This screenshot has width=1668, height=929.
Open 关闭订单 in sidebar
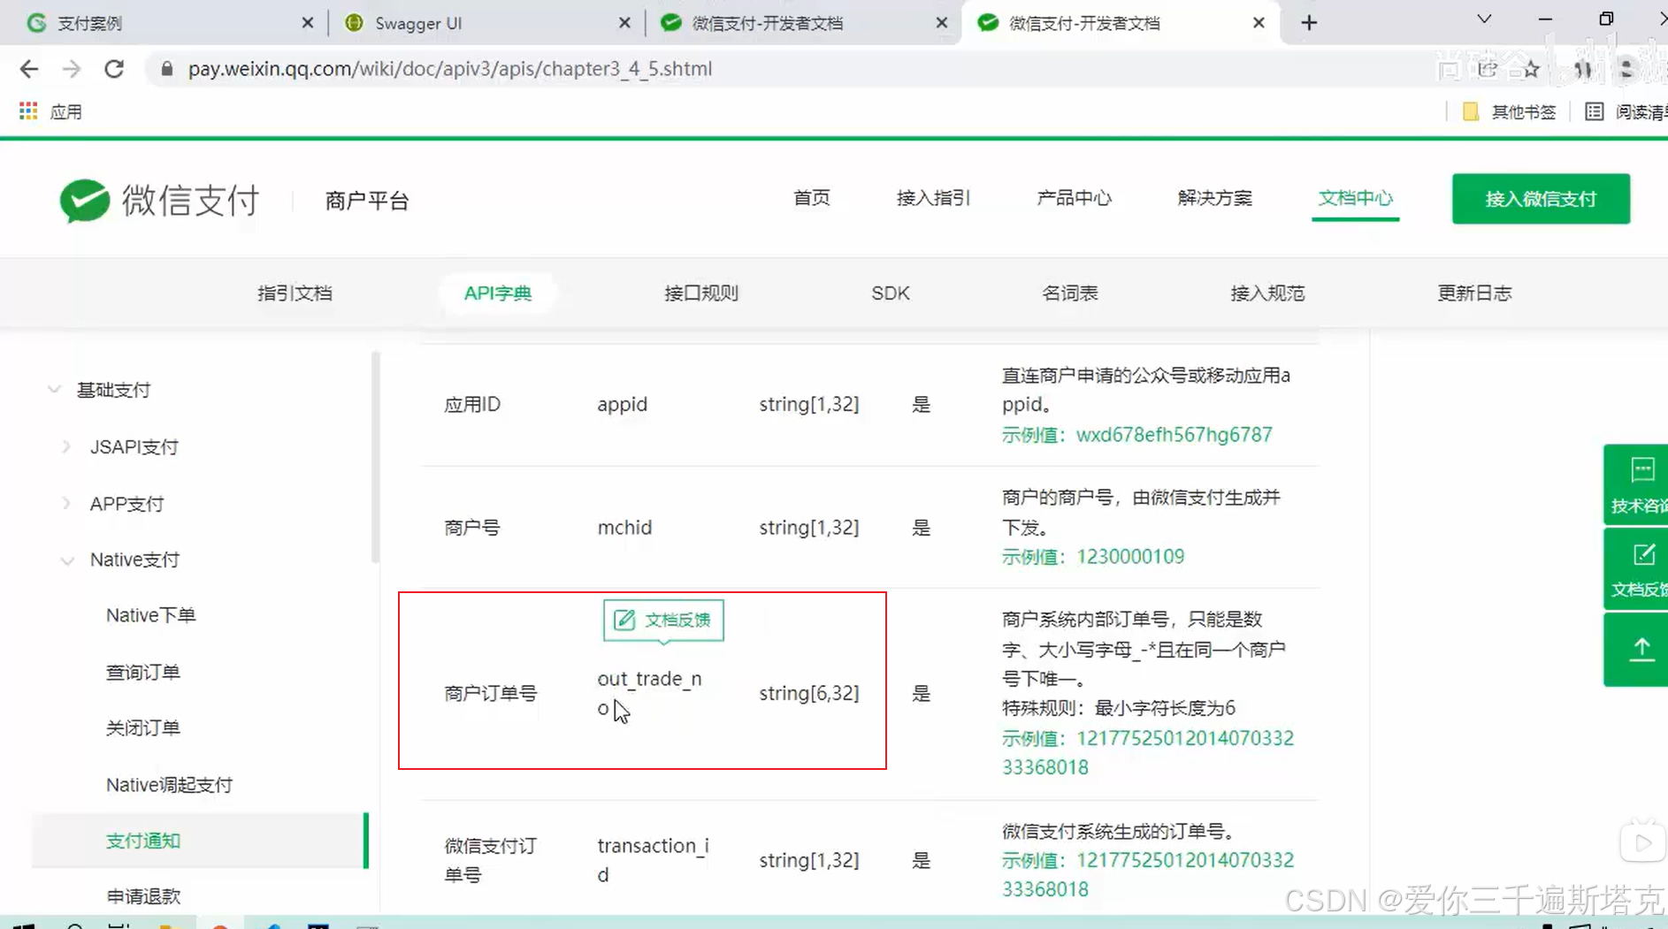(142, 728)
